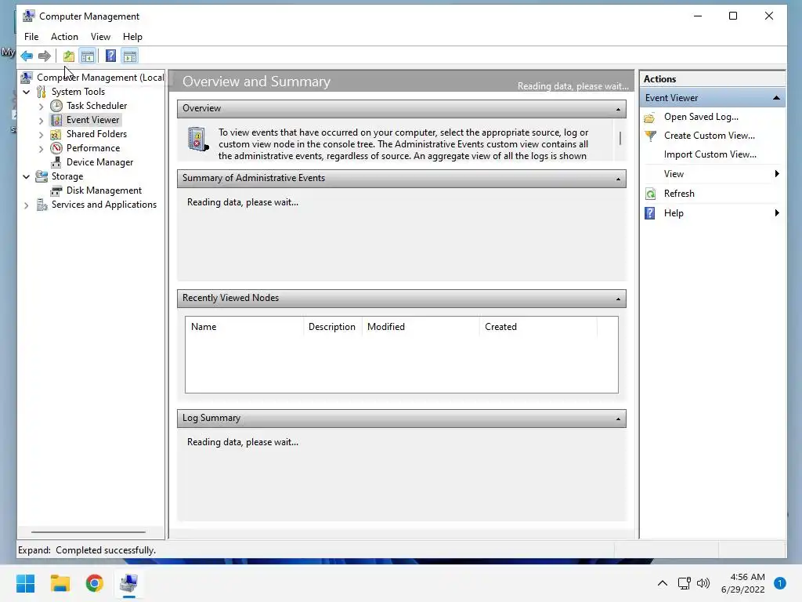This screenshot has width=802, height=602.
Task: Expand the Shared Folders node
Action: pyautogui.click(x=42, y=135)
